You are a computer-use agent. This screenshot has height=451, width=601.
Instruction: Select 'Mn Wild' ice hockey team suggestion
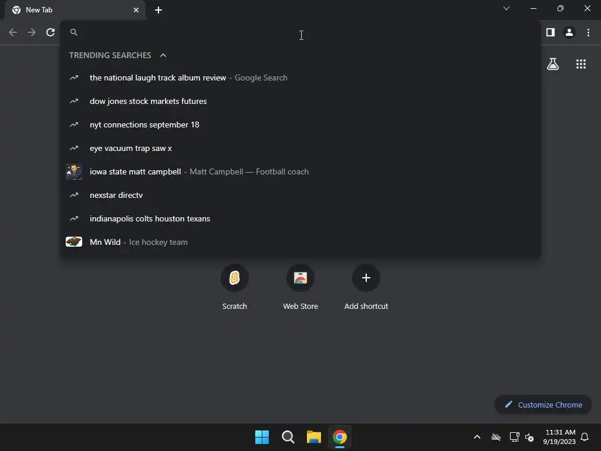300,242
